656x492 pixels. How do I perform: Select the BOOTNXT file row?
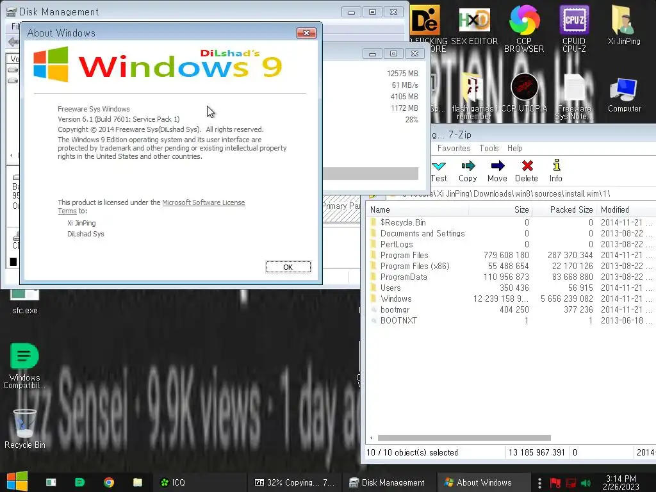pos(511,320)
